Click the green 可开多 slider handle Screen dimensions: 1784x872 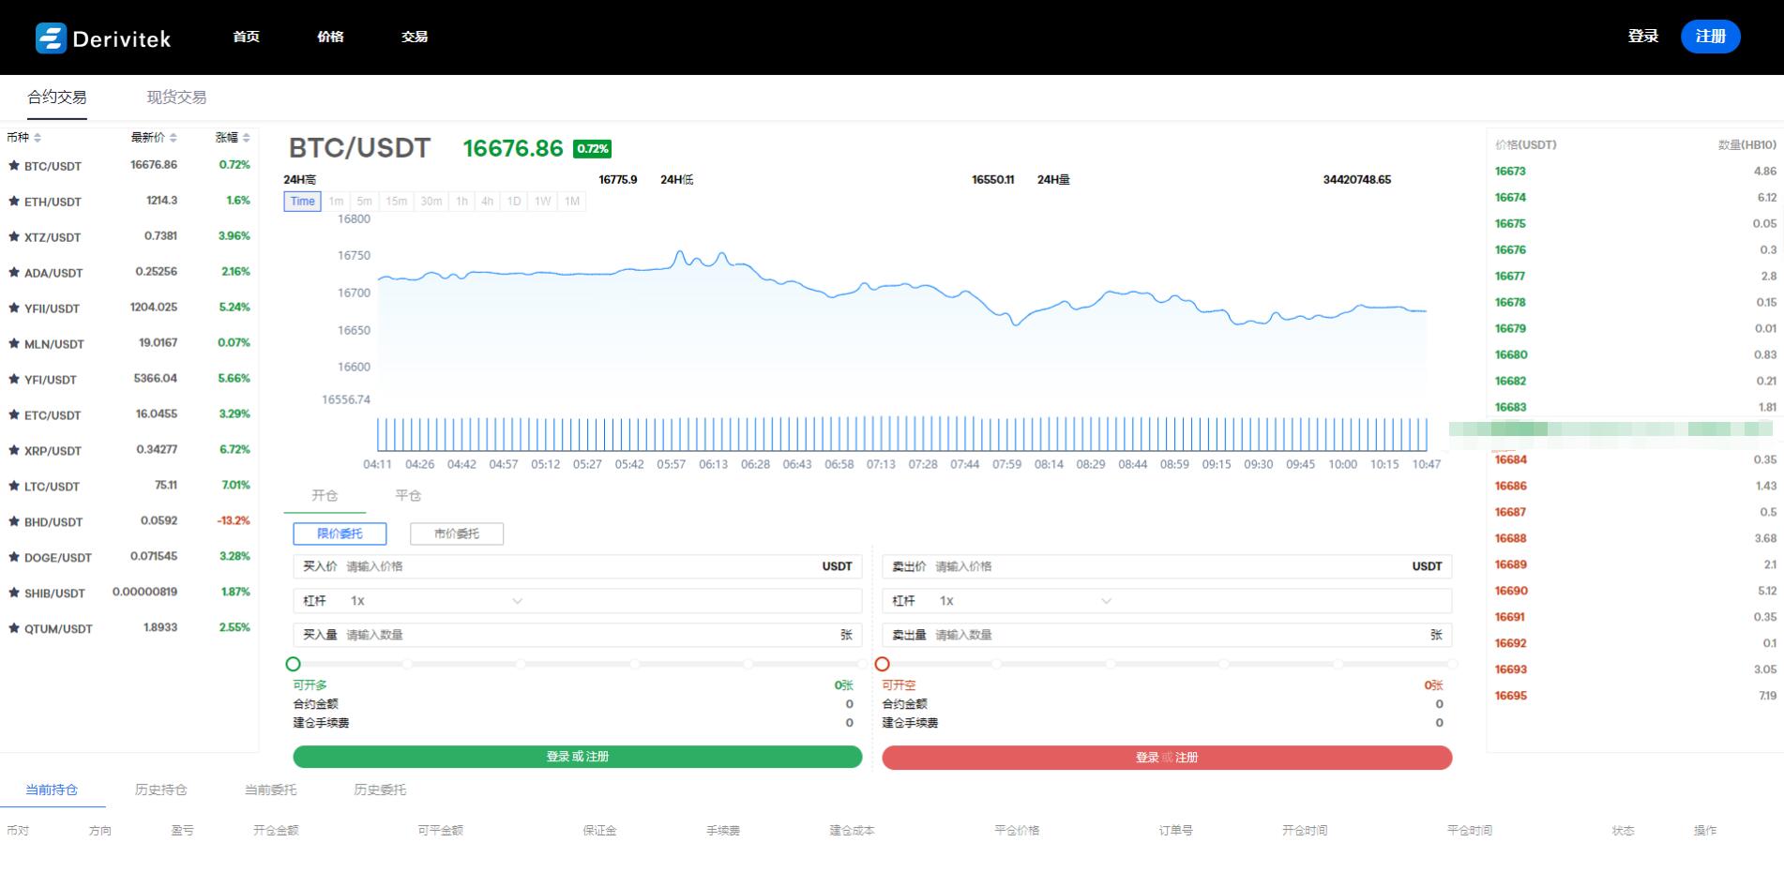pos(293,664)
